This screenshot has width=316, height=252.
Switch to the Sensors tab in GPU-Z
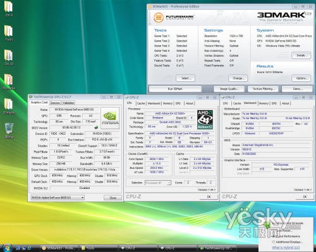pos(55,103)
